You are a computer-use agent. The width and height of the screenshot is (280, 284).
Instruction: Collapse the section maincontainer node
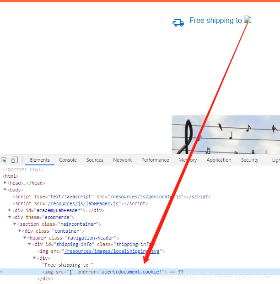click(x=15, y=224)
